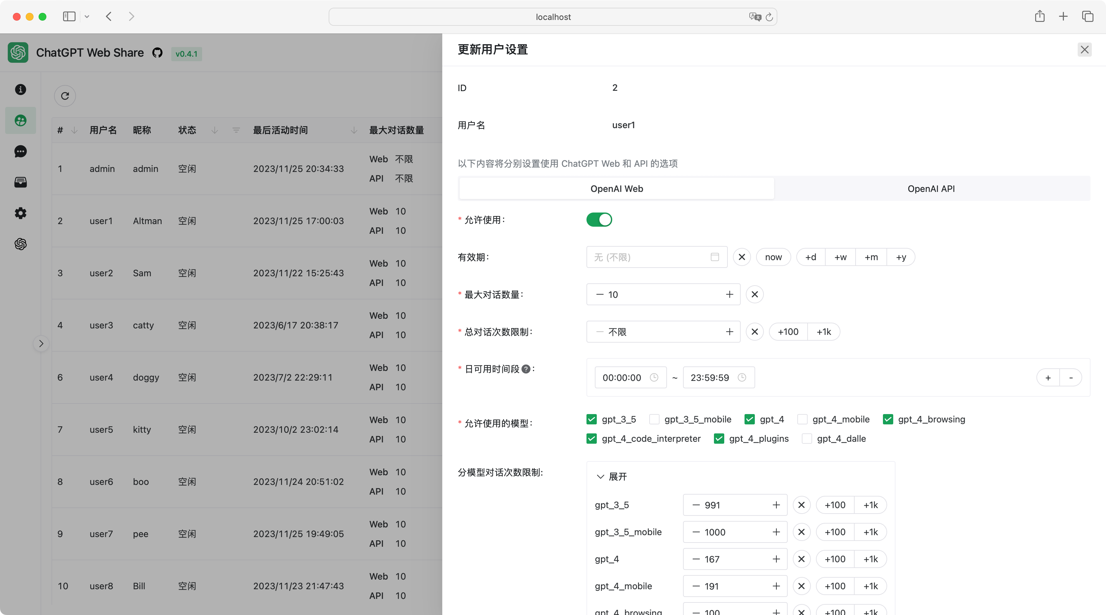Uncheck the gpt_3_5 model checkbox
The width and height of the screenshot is (1106, 615).
click(591, 419)
